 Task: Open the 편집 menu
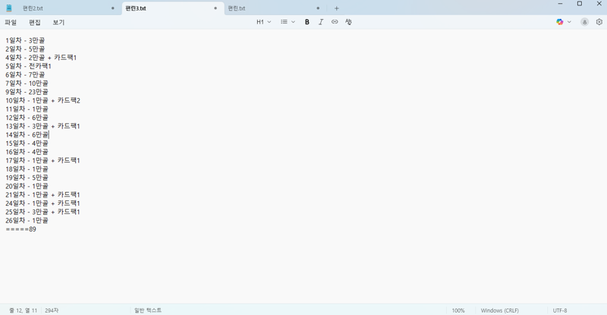coord(35,23)
